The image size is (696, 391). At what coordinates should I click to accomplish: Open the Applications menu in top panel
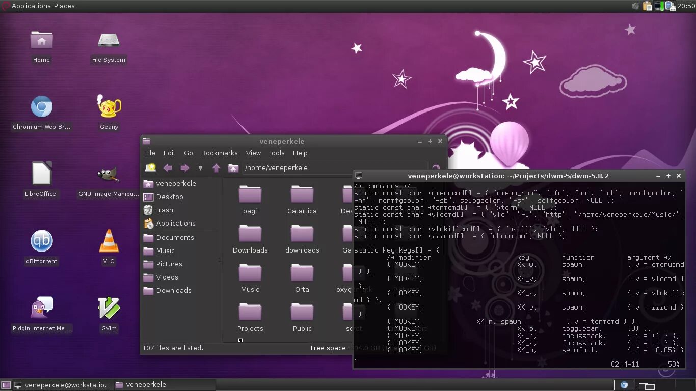tap(31, 6)
